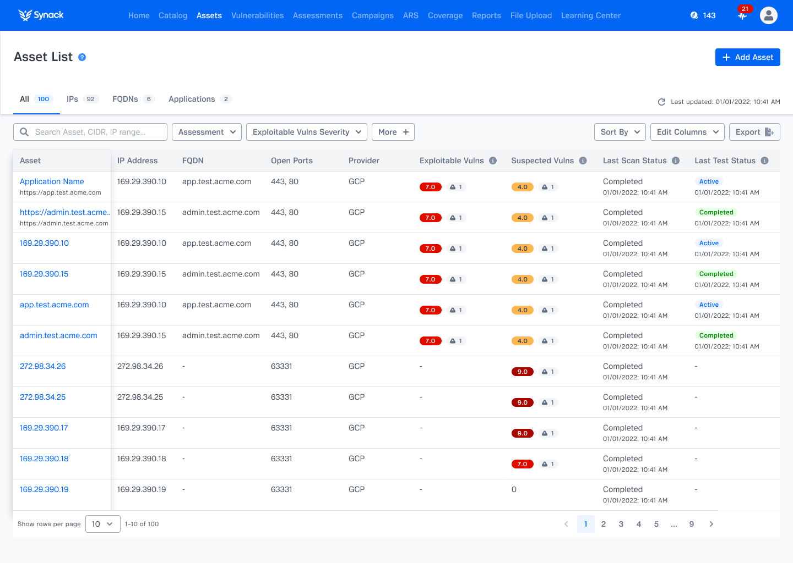Go to next page using right arrow

click(x=711, y=524)
